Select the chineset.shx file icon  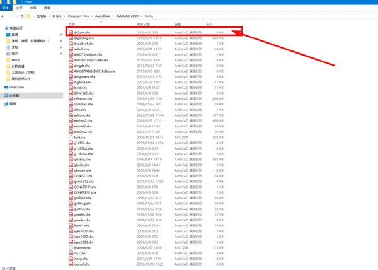pyautogui.click(x=71, y=98)
